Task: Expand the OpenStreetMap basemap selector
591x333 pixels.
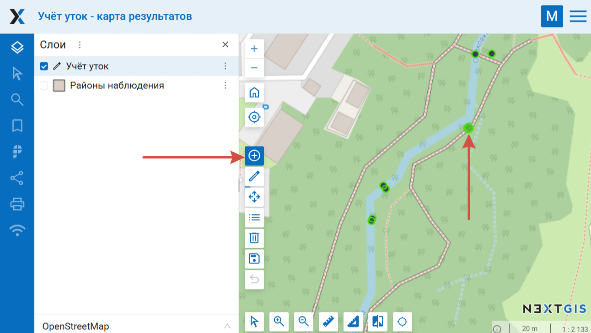Action: pyautogui.click(x=227, y=326)
